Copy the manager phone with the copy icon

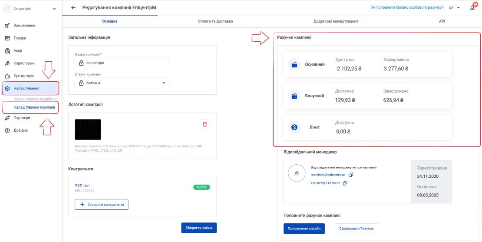(x=345, y=183)
